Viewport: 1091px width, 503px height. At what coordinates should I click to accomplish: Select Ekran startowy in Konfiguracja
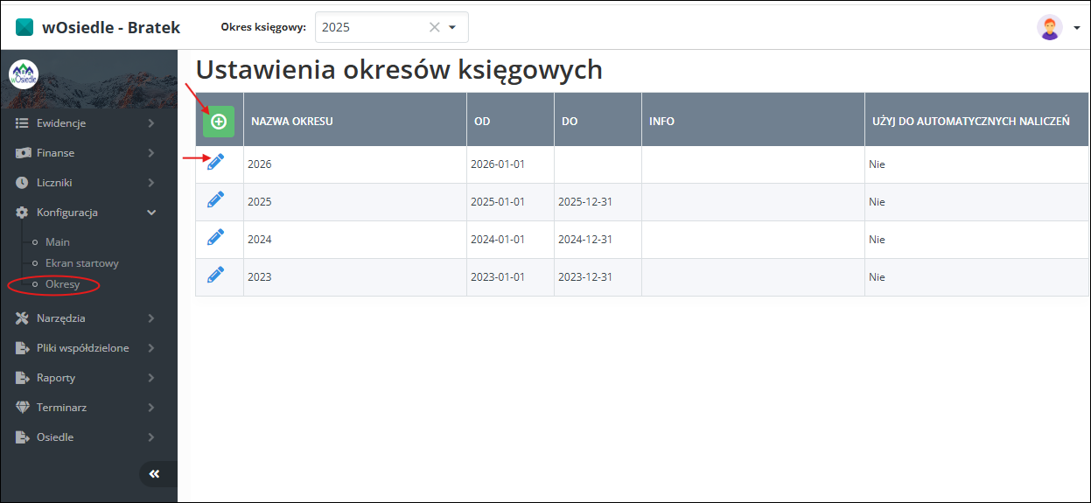click(81, 263)
